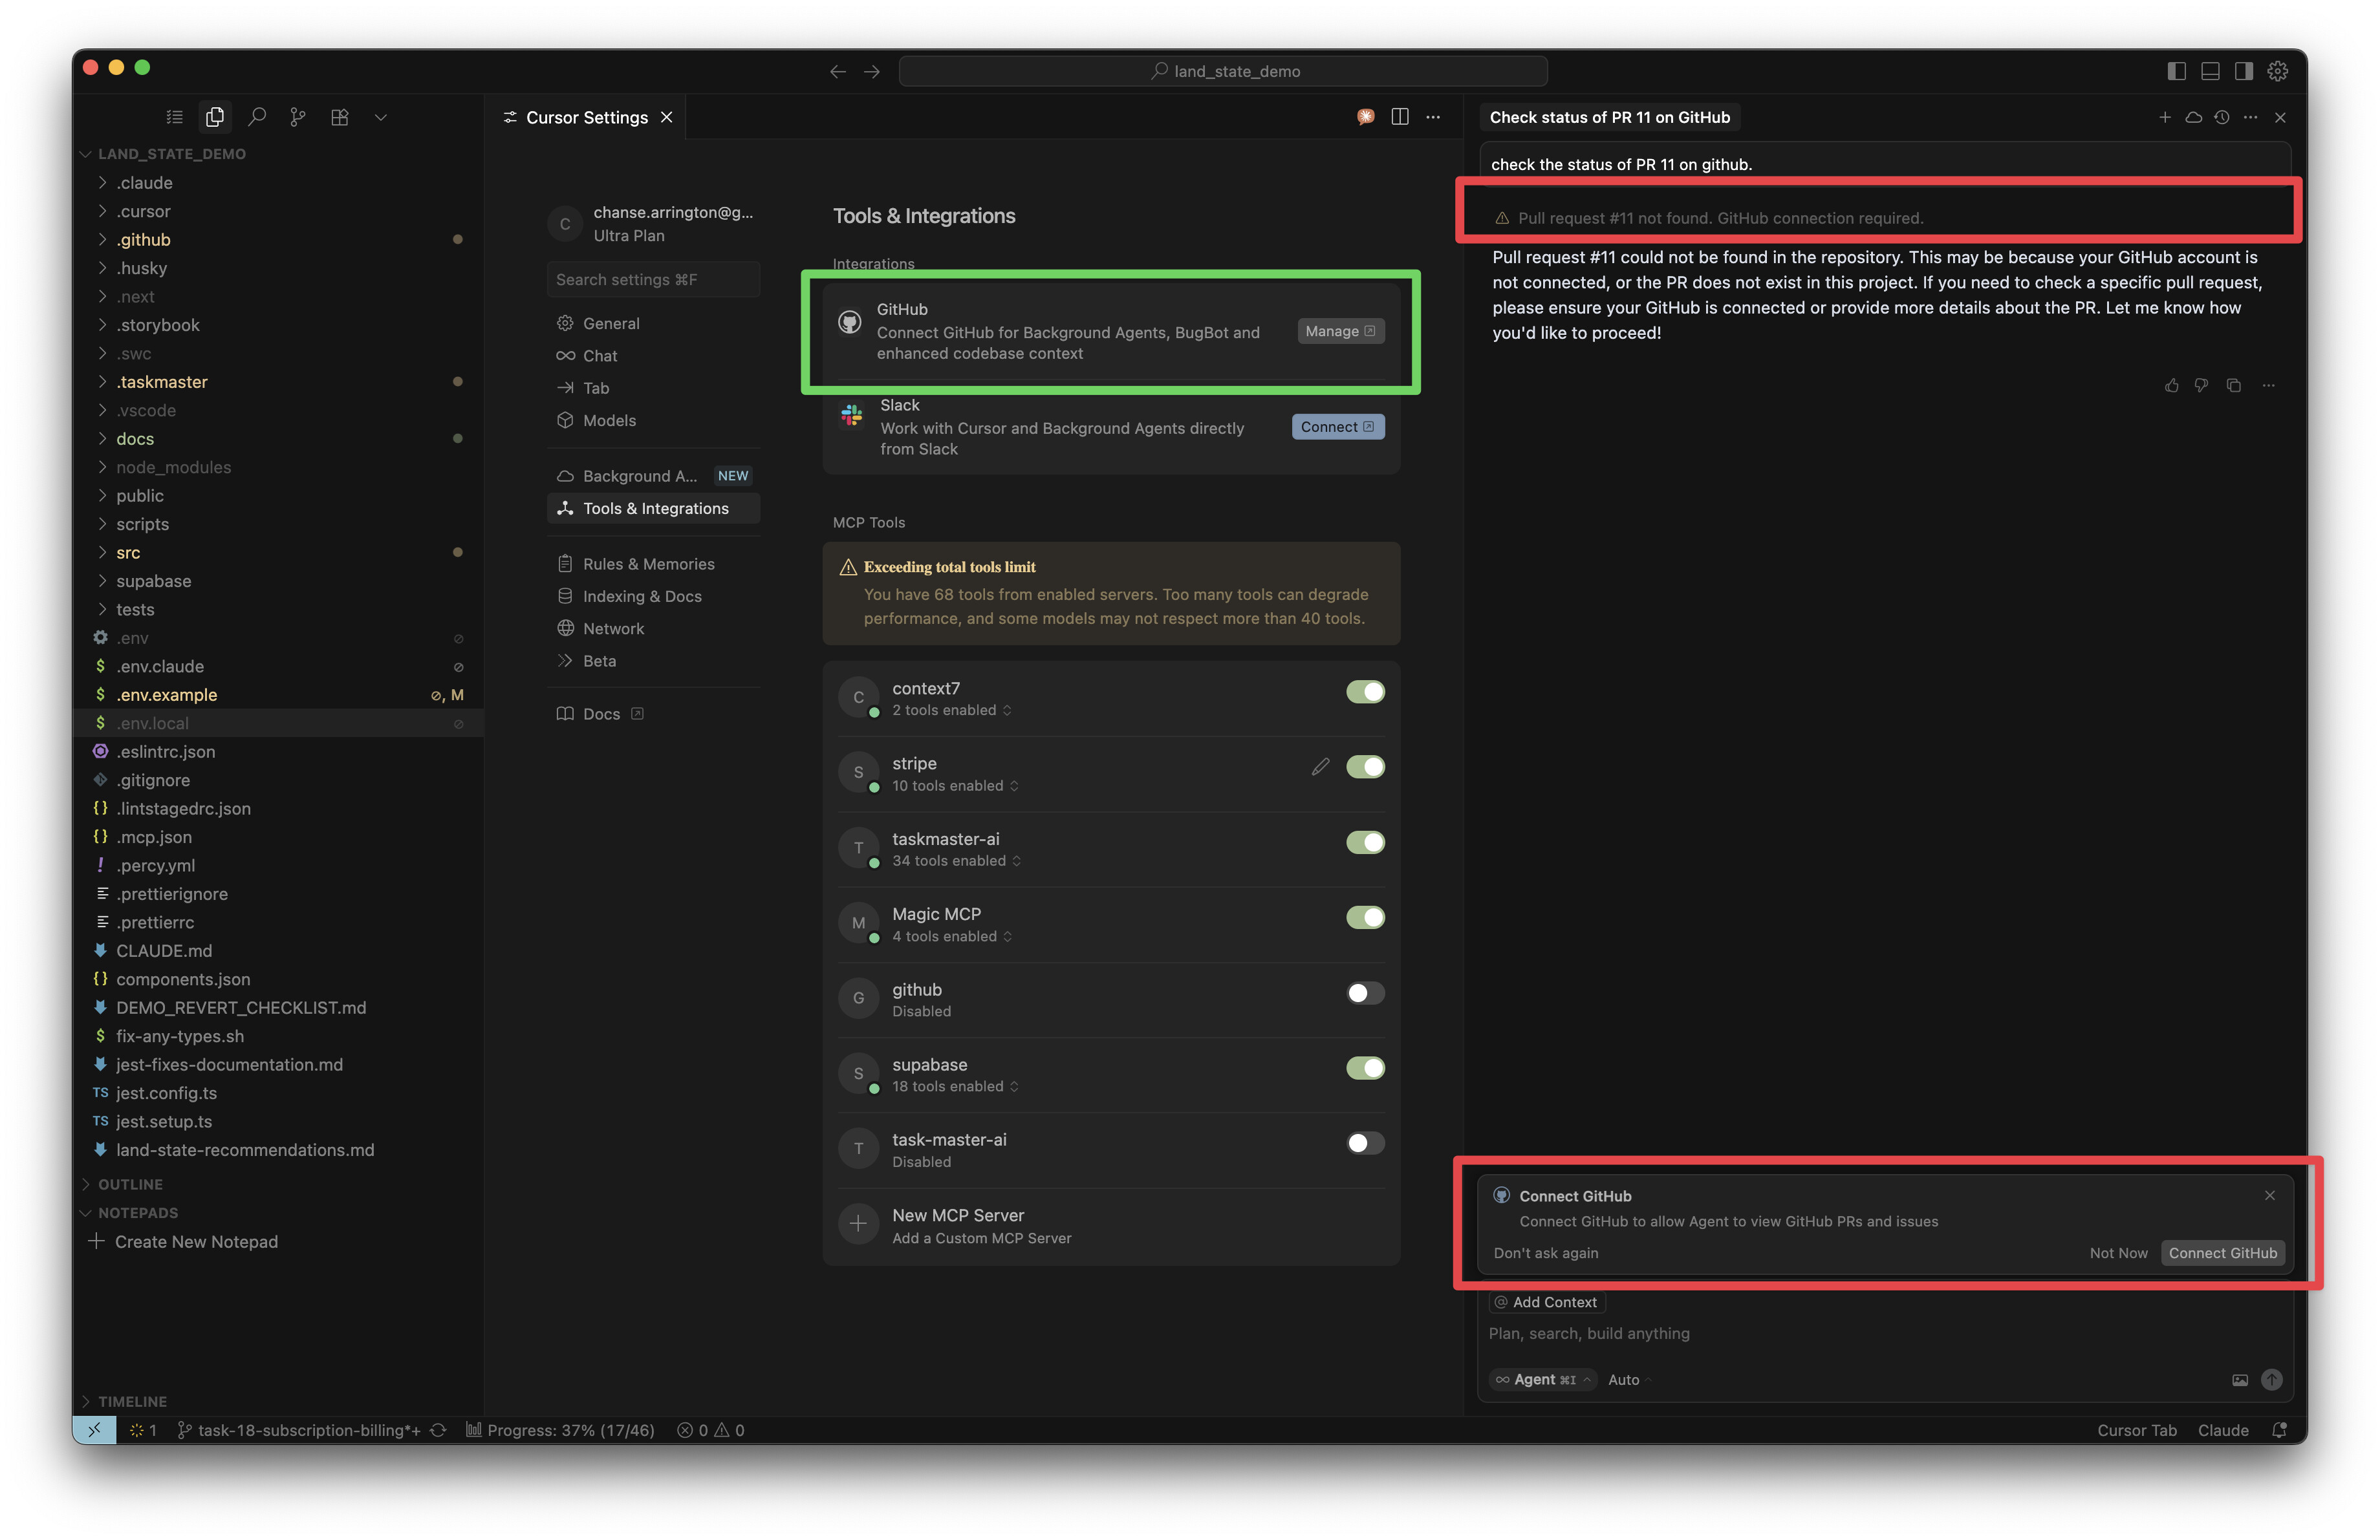Expand the TIMELINE section
Screen dimensions: 2380x1540
coord(278,1402)
